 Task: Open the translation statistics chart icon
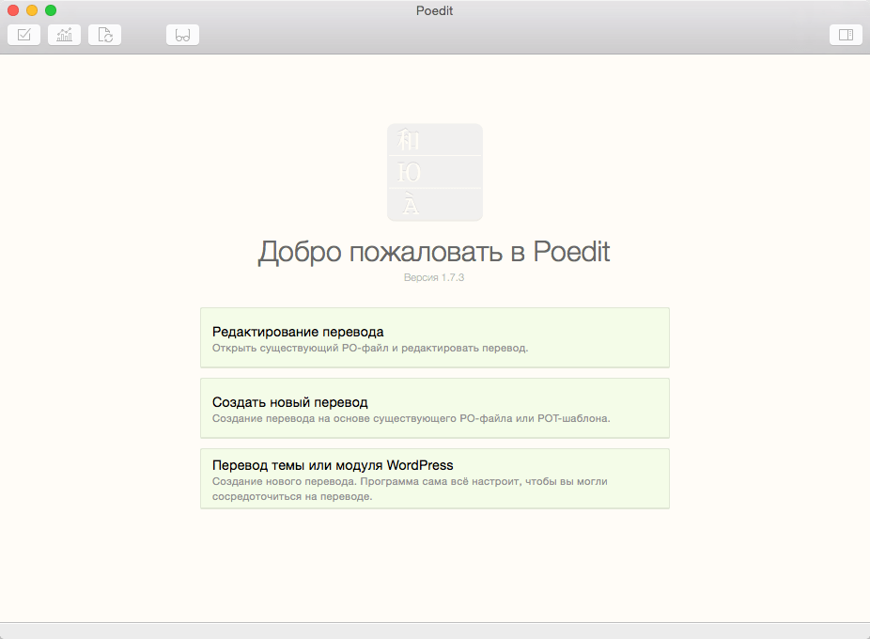(x=65, y=35)
